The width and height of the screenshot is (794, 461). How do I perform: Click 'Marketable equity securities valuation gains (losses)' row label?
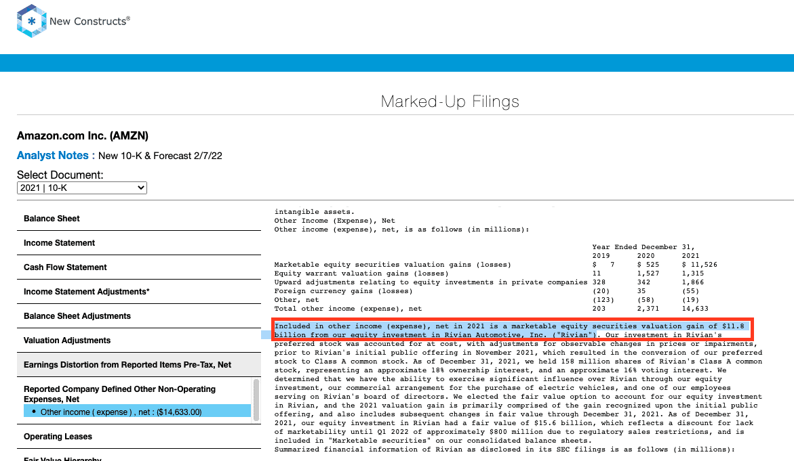click(393, 265)
